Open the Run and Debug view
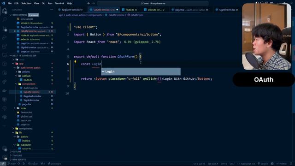Image resolution: width=295 pixels, height=166 pixels. tap(4, 38)
